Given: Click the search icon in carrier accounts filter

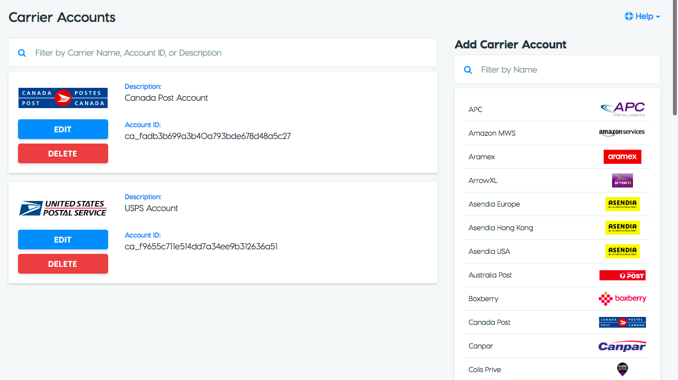Looking at the screenshot, I should (x=22, y=53).
